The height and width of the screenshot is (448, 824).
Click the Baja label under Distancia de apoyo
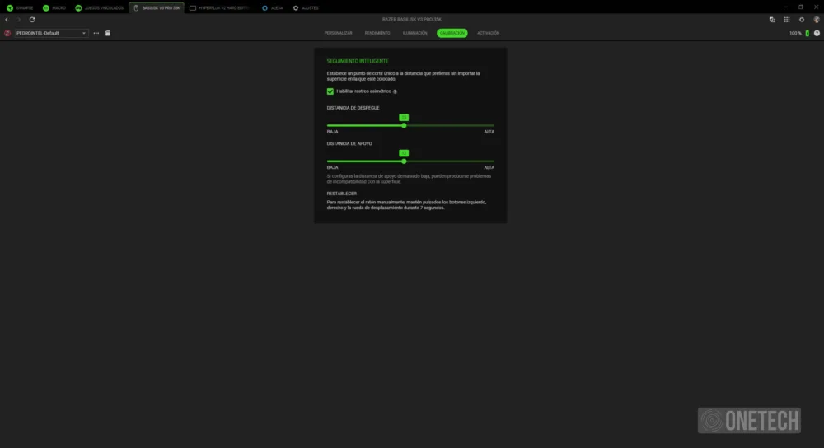pyautogui.click(x=332, y=167)
